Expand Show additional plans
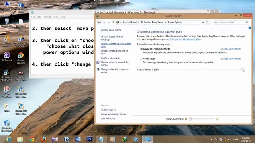Viewport: 255px width, 143px height. click(243, 70)
